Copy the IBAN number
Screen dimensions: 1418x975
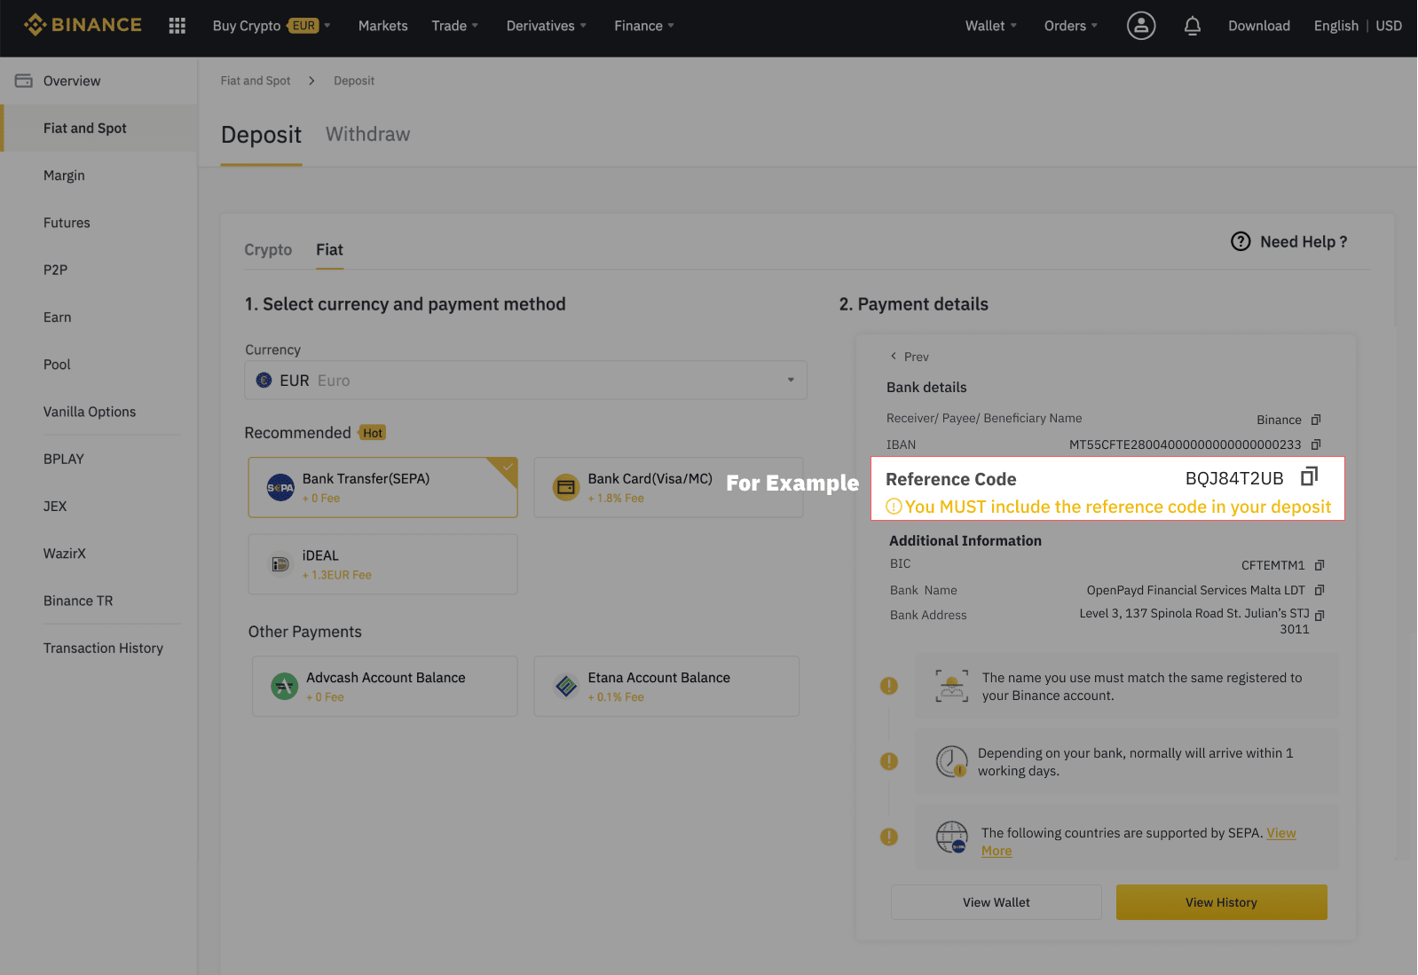coord(1316,444)
